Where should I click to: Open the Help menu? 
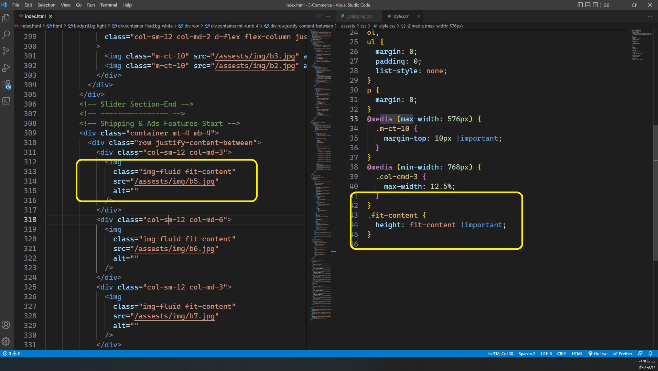click(x=127, y=5)
